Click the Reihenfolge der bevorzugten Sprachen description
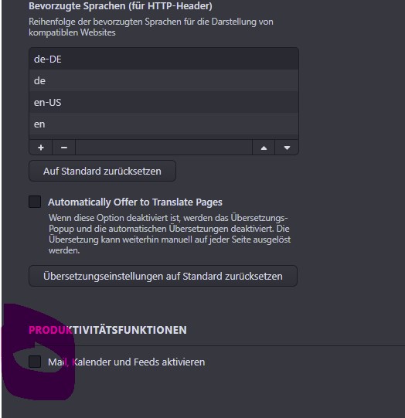The height and width of the screenshot is (418, 405). tap(151, 27)
